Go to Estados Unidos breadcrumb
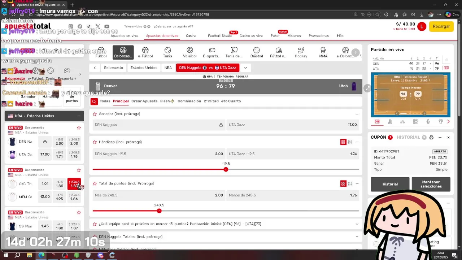The width and height of the screenshot is (462, 260). (144, 68)
